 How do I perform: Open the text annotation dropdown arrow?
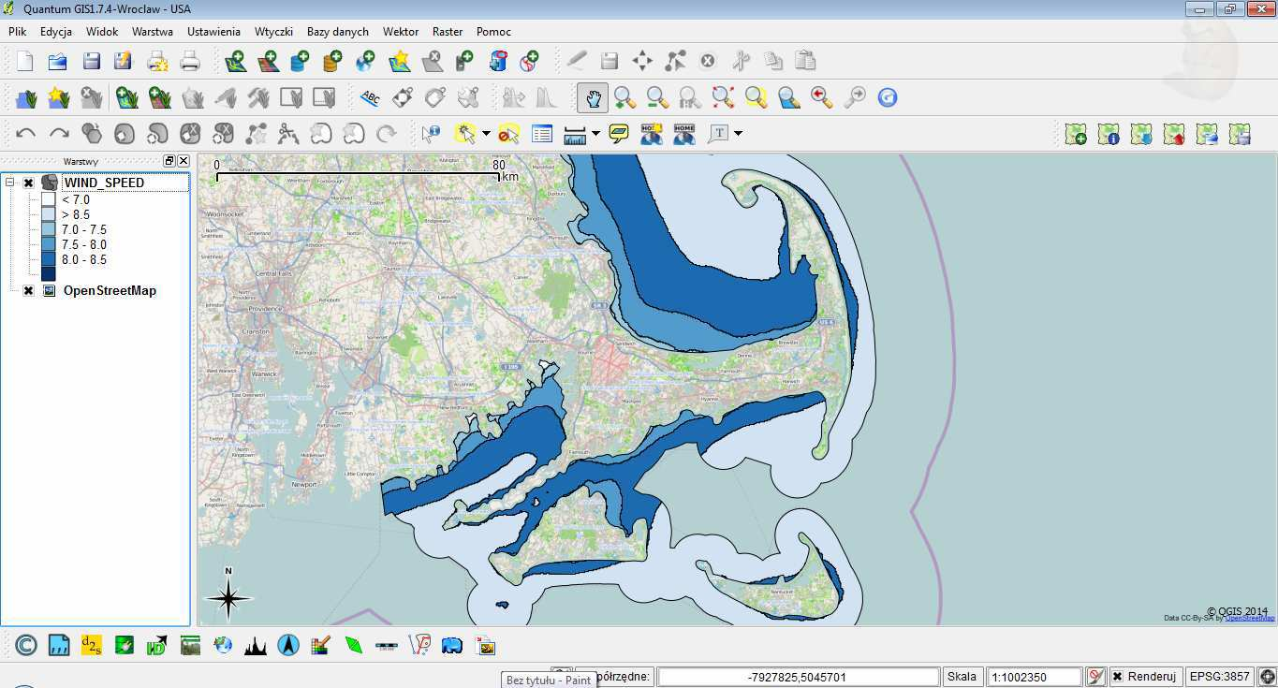pyautogui.click(x=738, y=134)
